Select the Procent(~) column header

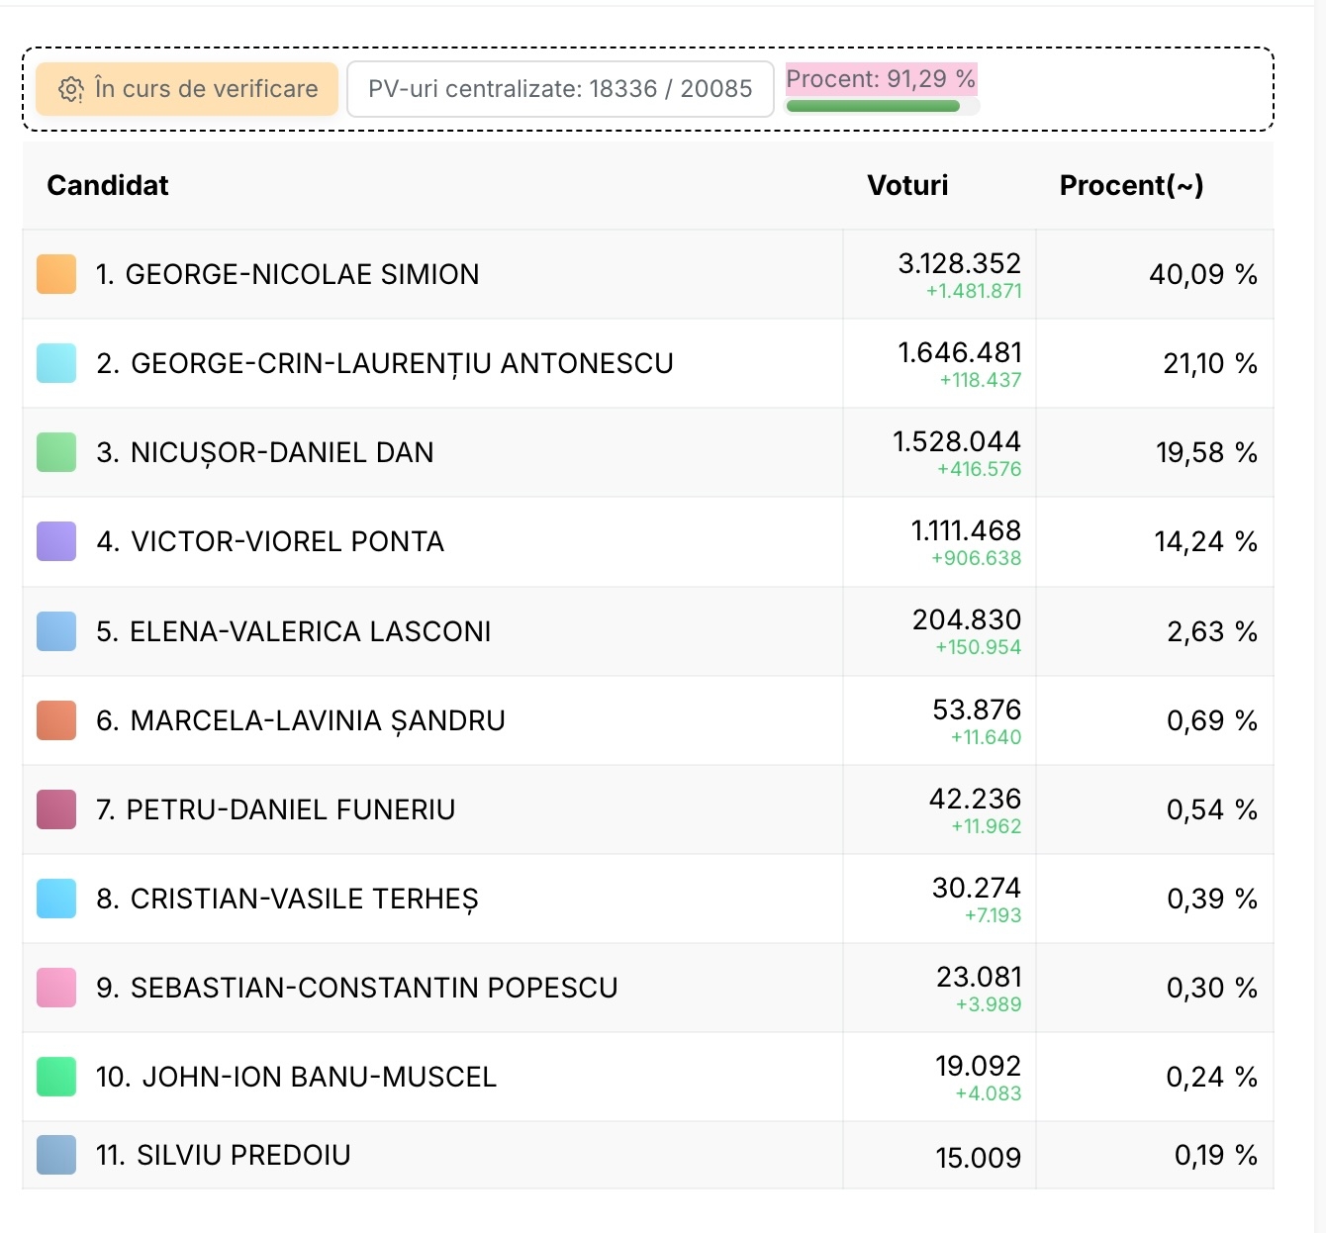pyautogui.click(x=1131, y=185)
